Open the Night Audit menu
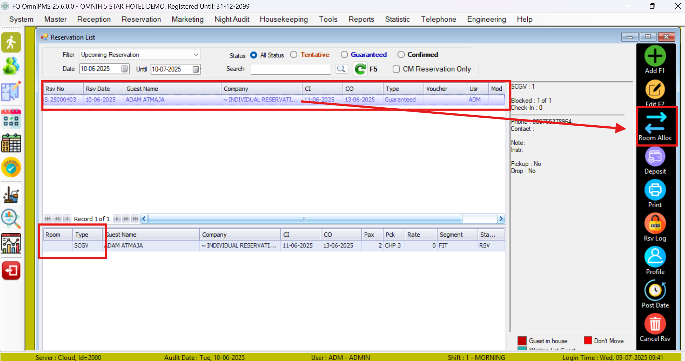Viewport: 685px width, 361px height. click(x=232, y=19)
